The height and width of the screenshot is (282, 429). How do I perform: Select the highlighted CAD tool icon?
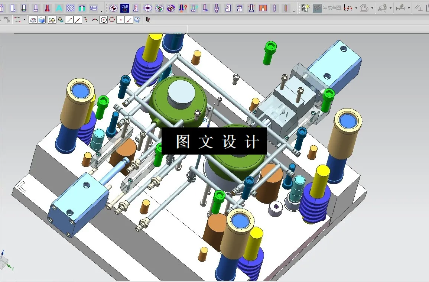124,8
